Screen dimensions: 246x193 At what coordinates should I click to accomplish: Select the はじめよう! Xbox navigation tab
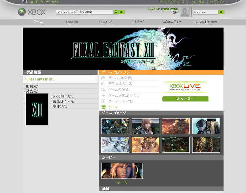click(206, 22)
